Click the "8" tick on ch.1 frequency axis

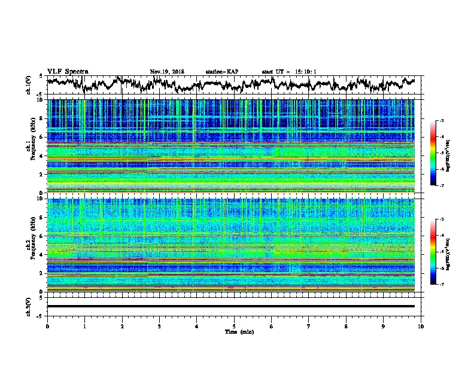click(x=42, y=118)
